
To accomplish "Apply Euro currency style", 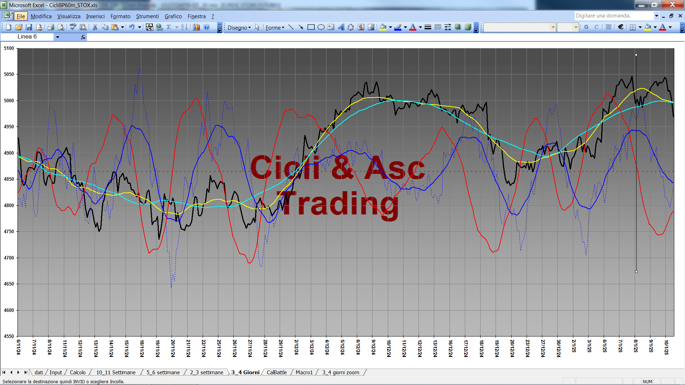I will (620, 27).
